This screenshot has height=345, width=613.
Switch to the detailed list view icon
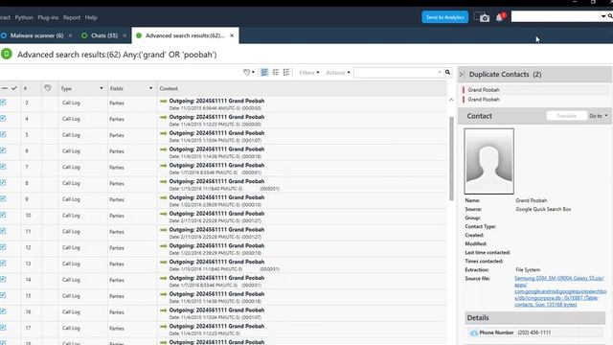click(x=264, y=73)
